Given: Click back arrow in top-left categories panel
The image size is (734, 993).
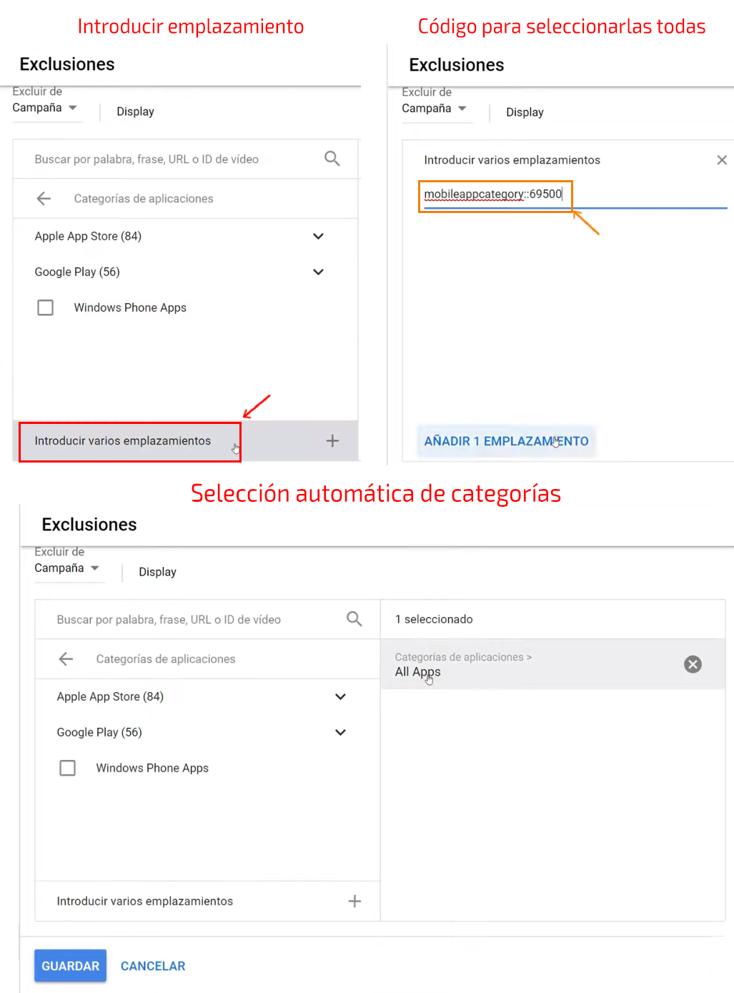Looking at the screenshot, I should (44, 199).
